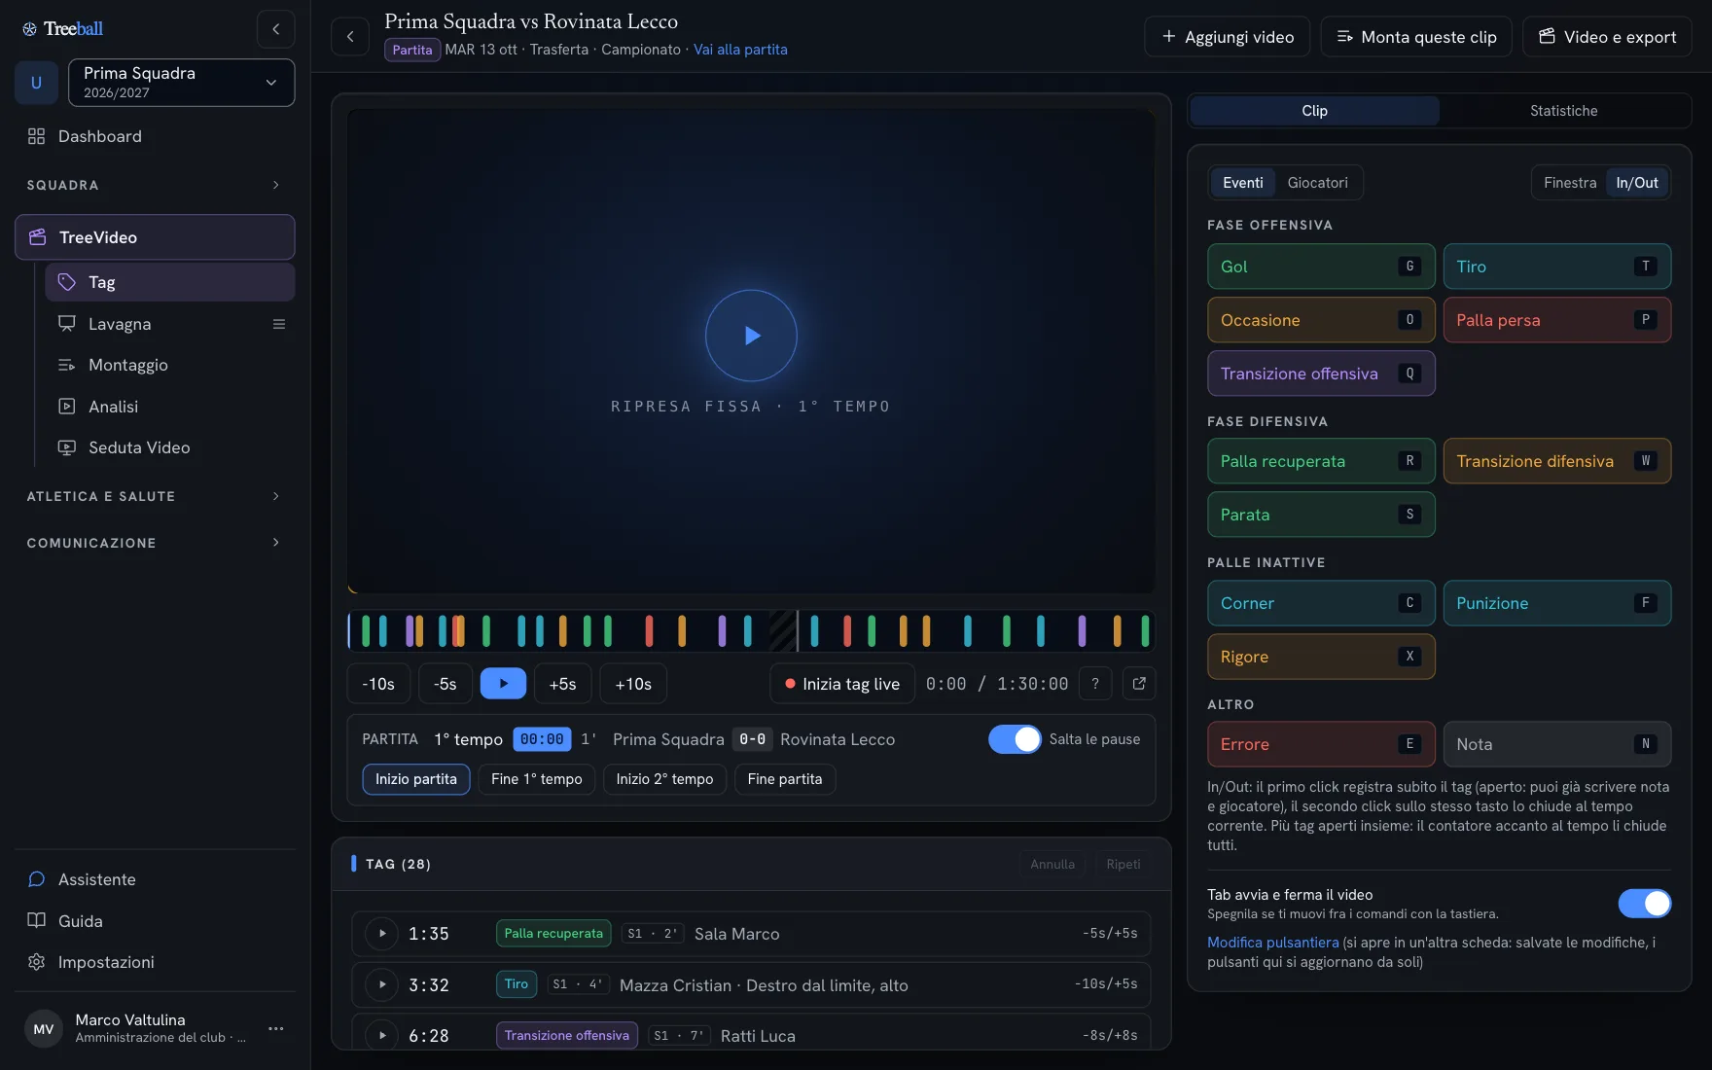
Task: Start playback with the large circular play button
Action: (x=751, y=336)
